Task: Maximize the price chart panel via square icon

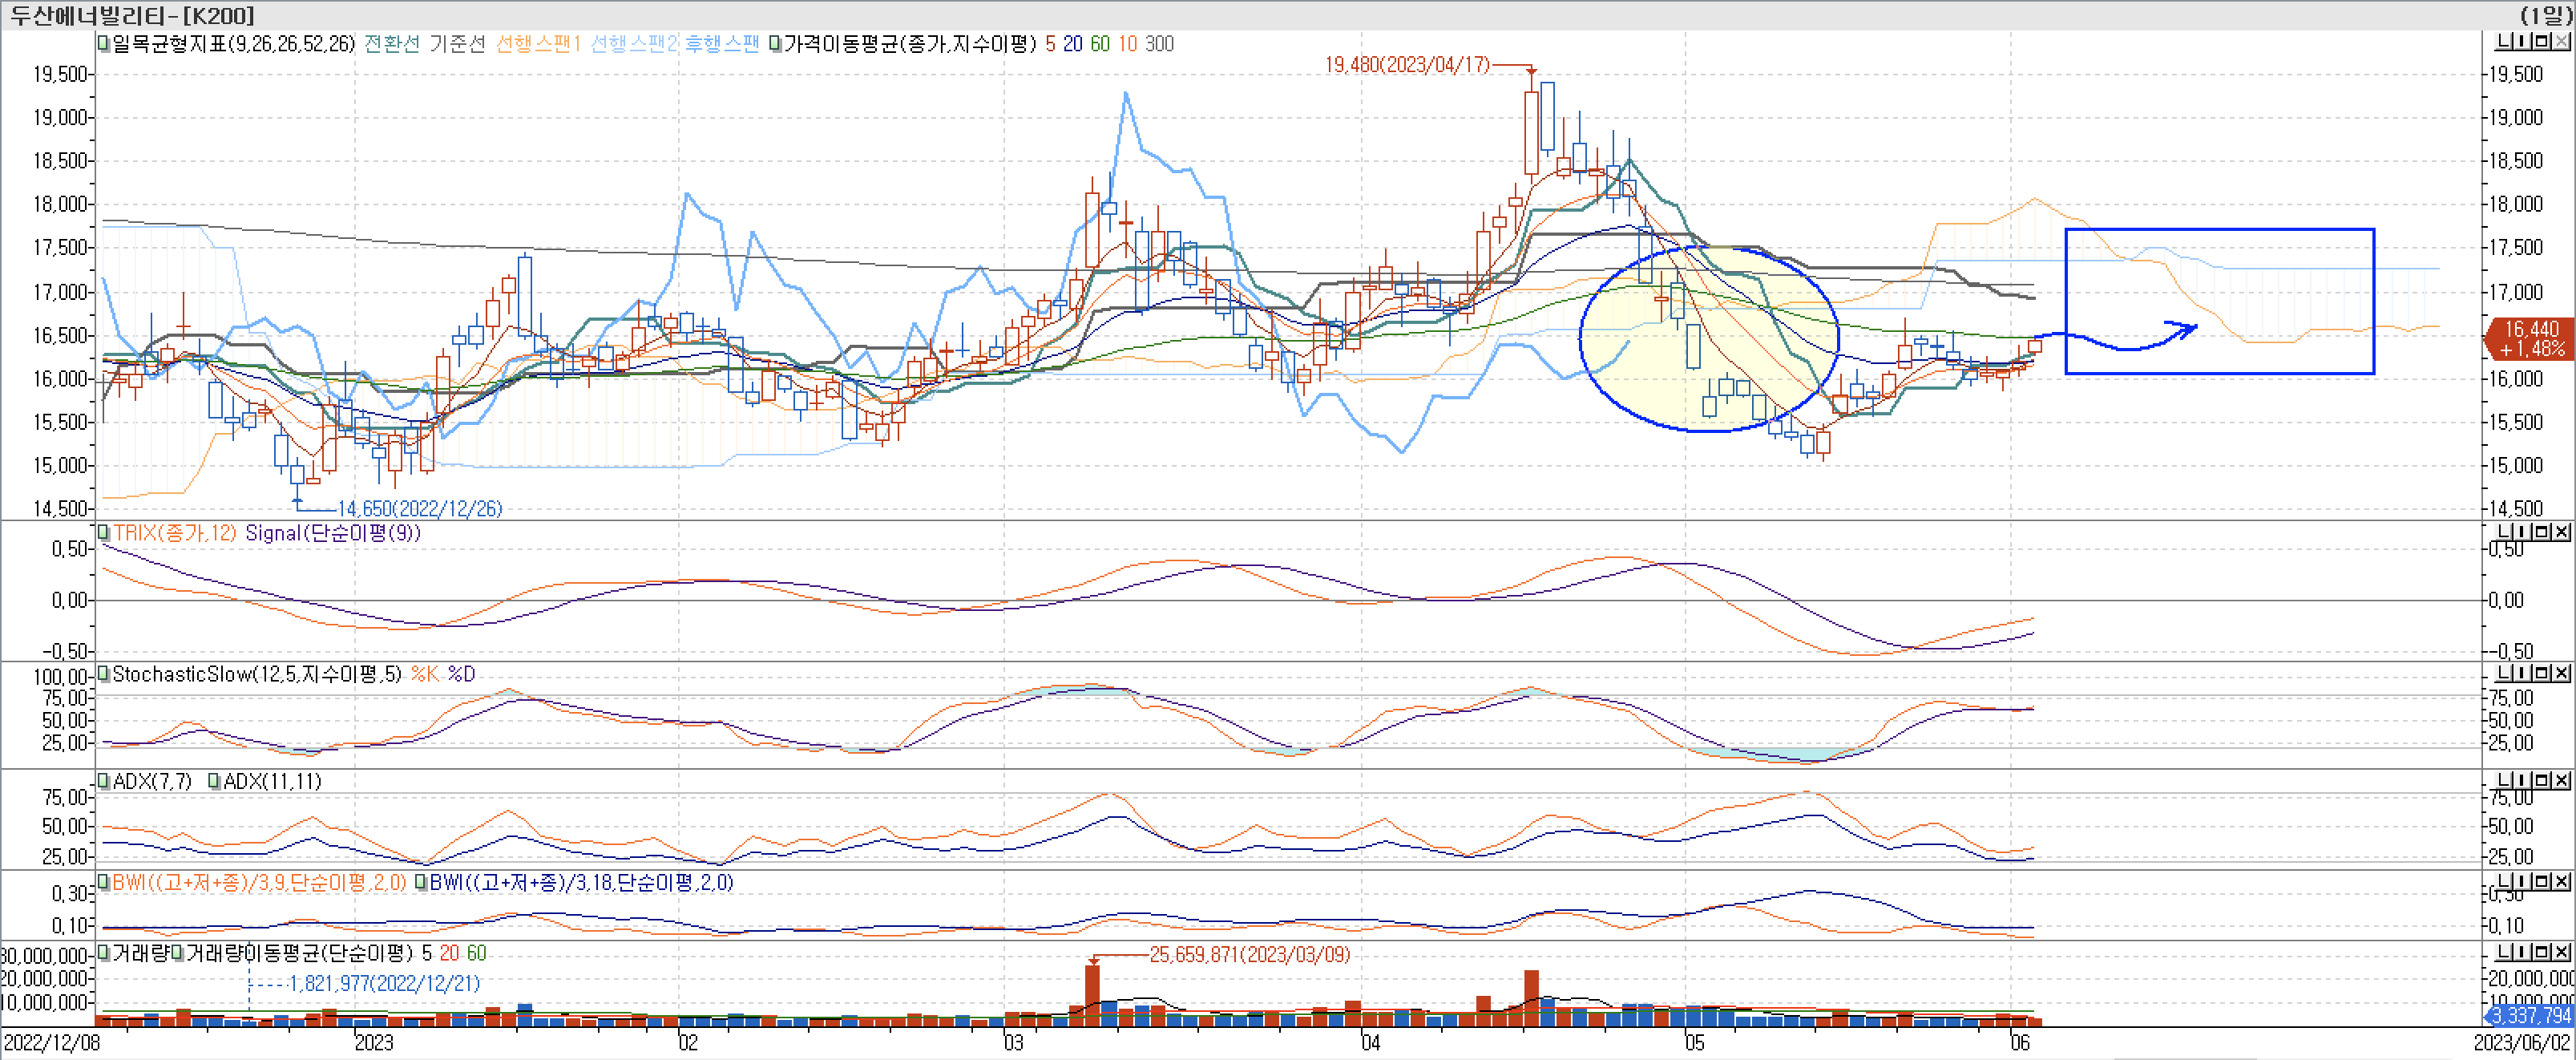Action: pos(2542,42)
